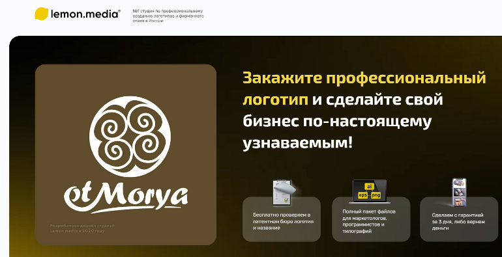
Task: Open the Бесплатно проверяем в патентном бюро card
Action: point(282,219)
